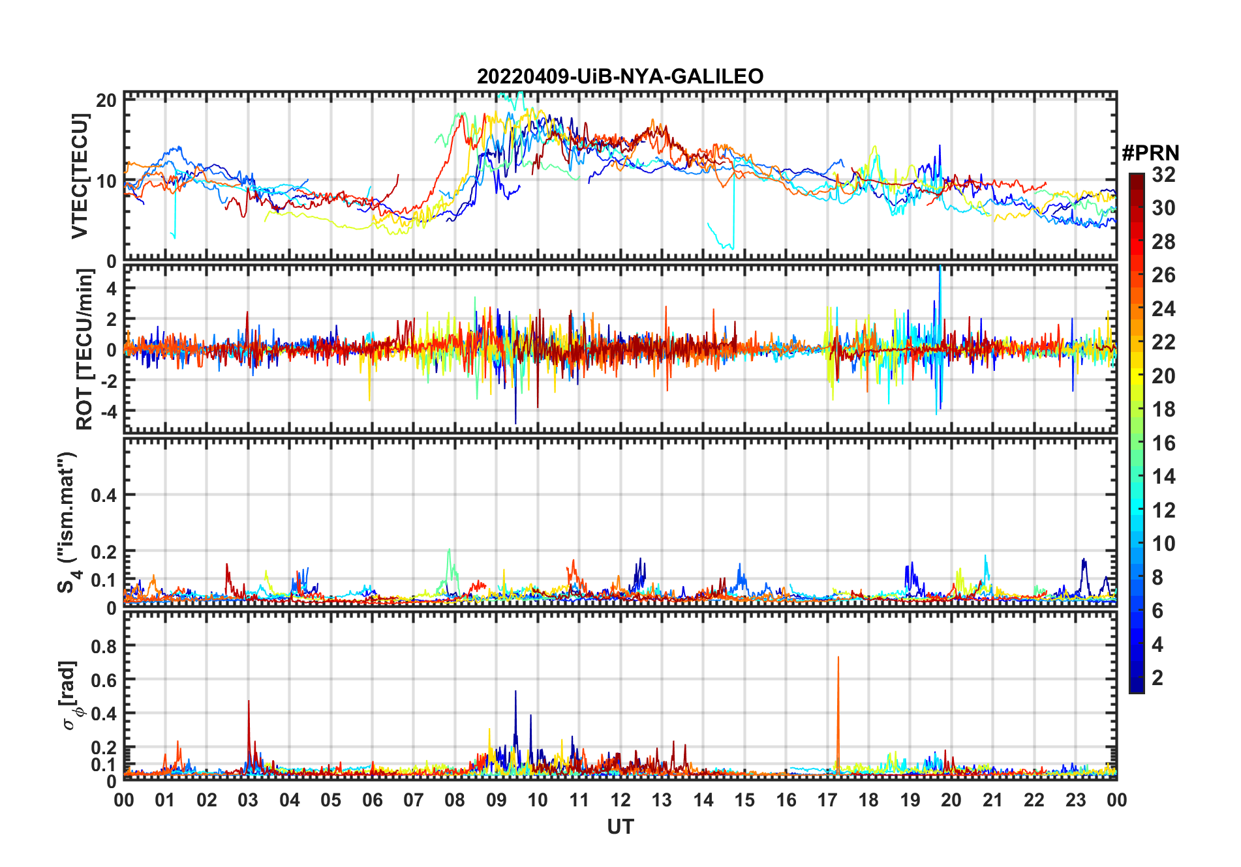1241x867 pixels.
Task: Click the plot title "20220409-UiB-NYA-GALILEO"
Action: [620, 77]
